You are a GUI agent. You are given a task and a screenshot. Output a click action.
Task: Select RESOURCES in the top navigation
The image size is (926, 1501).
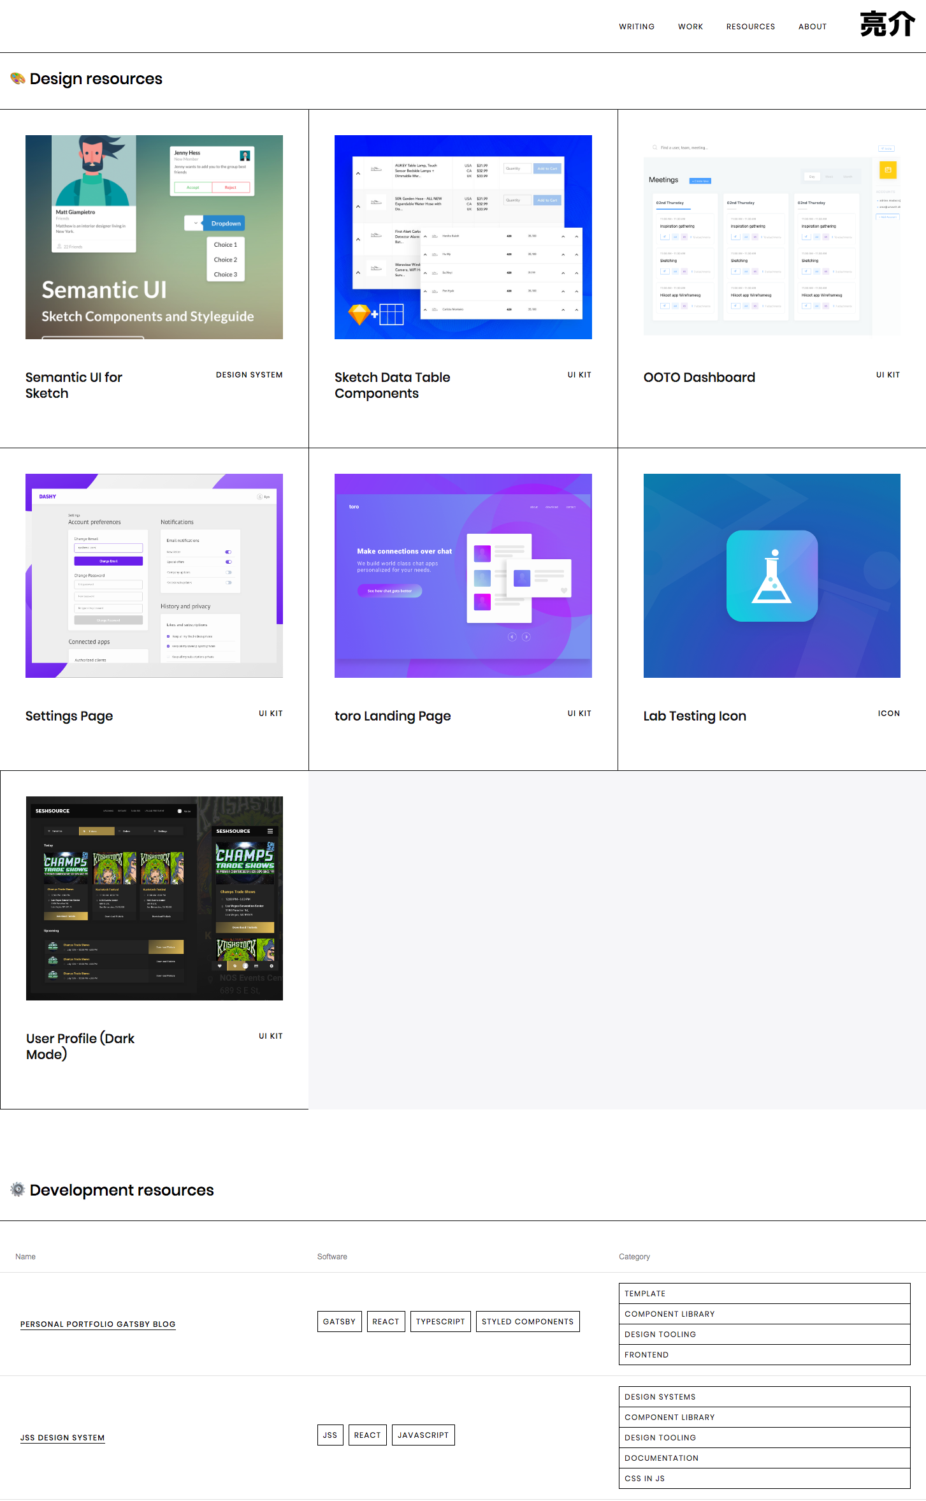[x=750, y=27]
